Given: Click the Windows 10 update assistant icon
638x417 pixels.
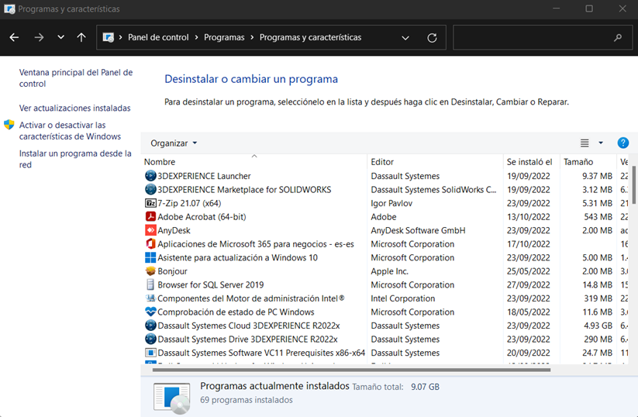Looking at the screenshot, I should [150, 257].
